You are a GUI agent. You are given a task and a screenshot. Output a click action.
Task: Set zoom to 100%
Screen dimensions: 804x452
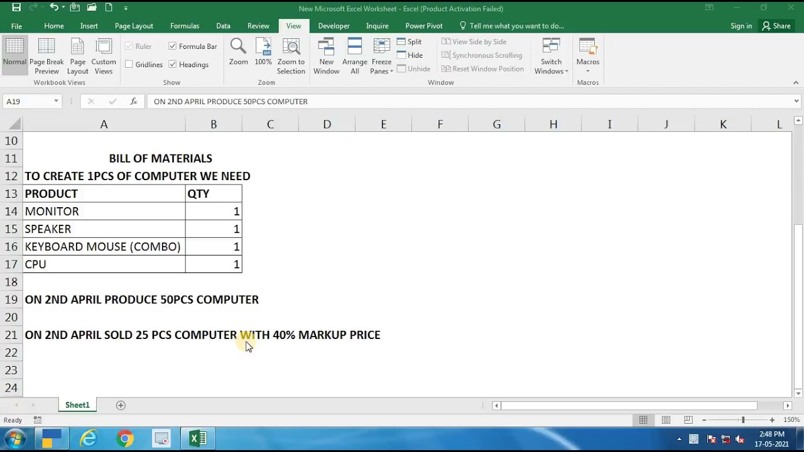pyautogui.click(x=263, y=52)
